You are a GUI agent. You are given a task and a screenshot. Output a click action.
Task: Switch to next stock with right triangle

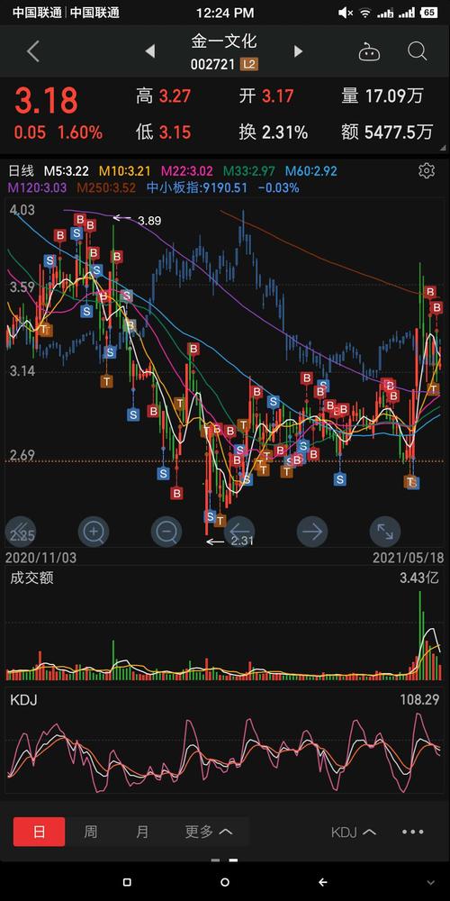pos(298,51)
